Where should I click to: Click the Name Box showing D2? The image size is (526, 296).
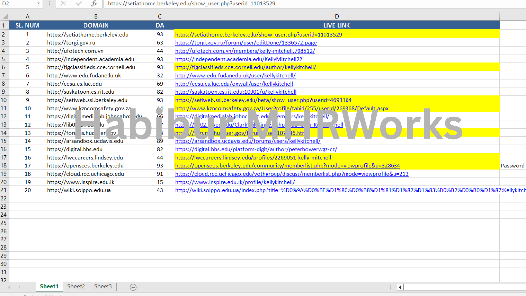[18, 4]
